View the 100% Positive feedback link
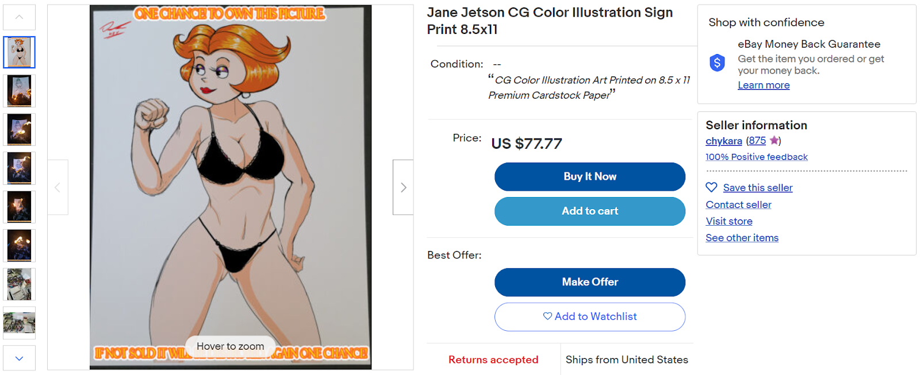Screen dimensions: 920x375 click(x=756, y=157)
